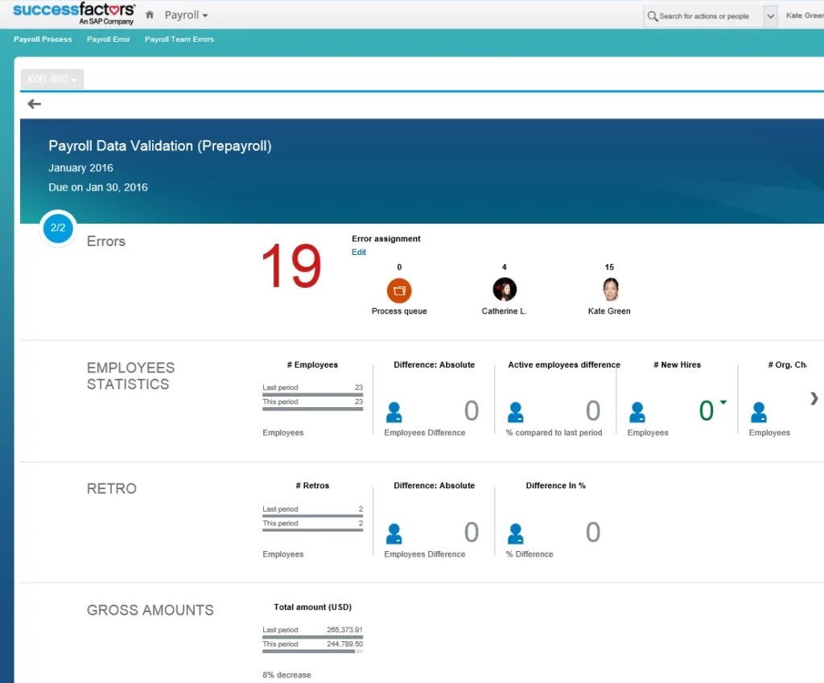Screen dimensions: 824x683
Task: Click the Edit link under Error assignment
Action: click(x=358, y=252)
